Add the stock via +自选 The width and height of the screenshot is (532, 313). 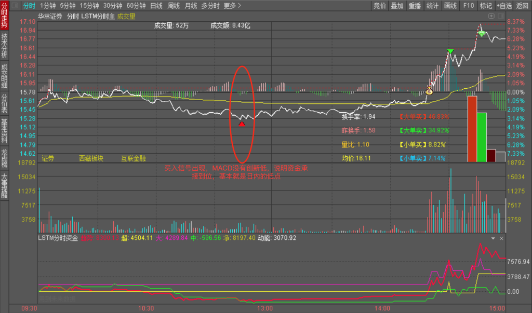(x=504, y=5)
